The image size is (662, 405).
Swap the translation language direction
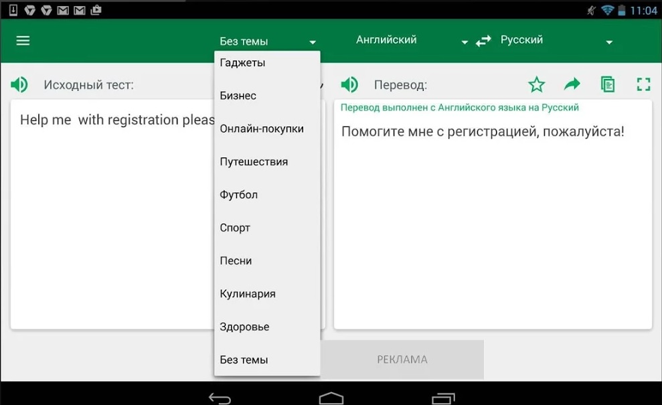point(483,40)
